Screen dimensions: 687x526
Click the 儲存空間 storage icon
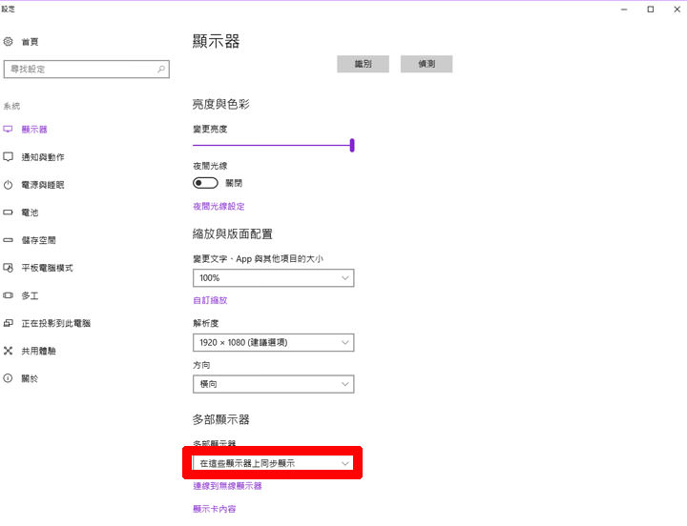click(x=8, y=240)
